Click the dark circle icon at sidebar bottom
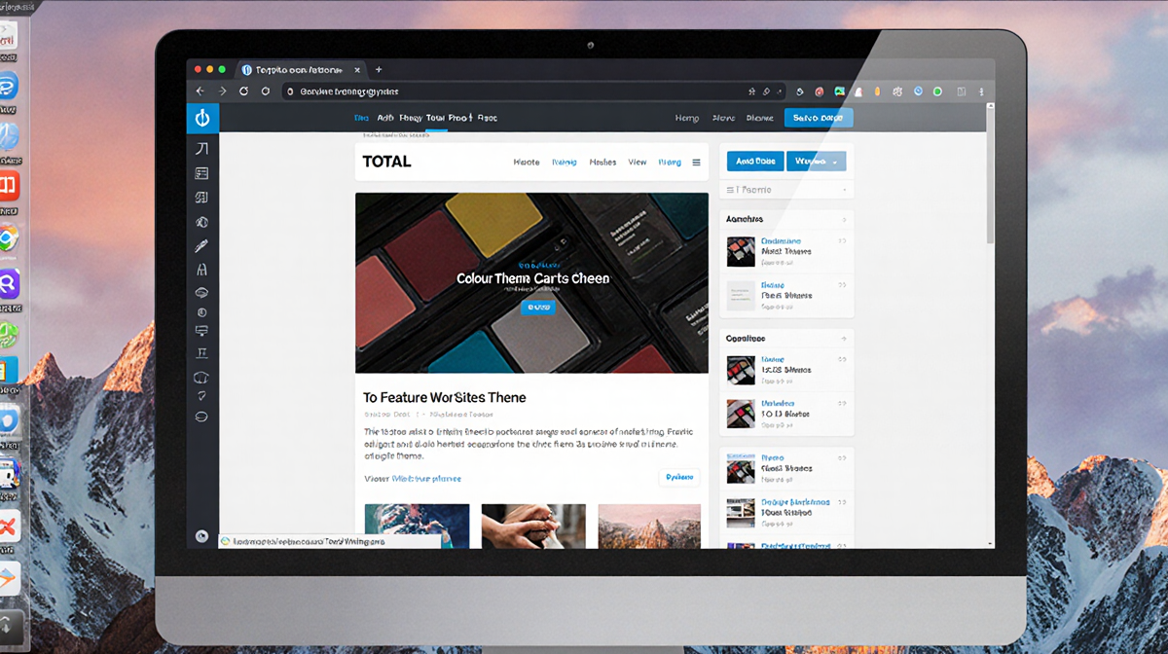 (201, 535)
